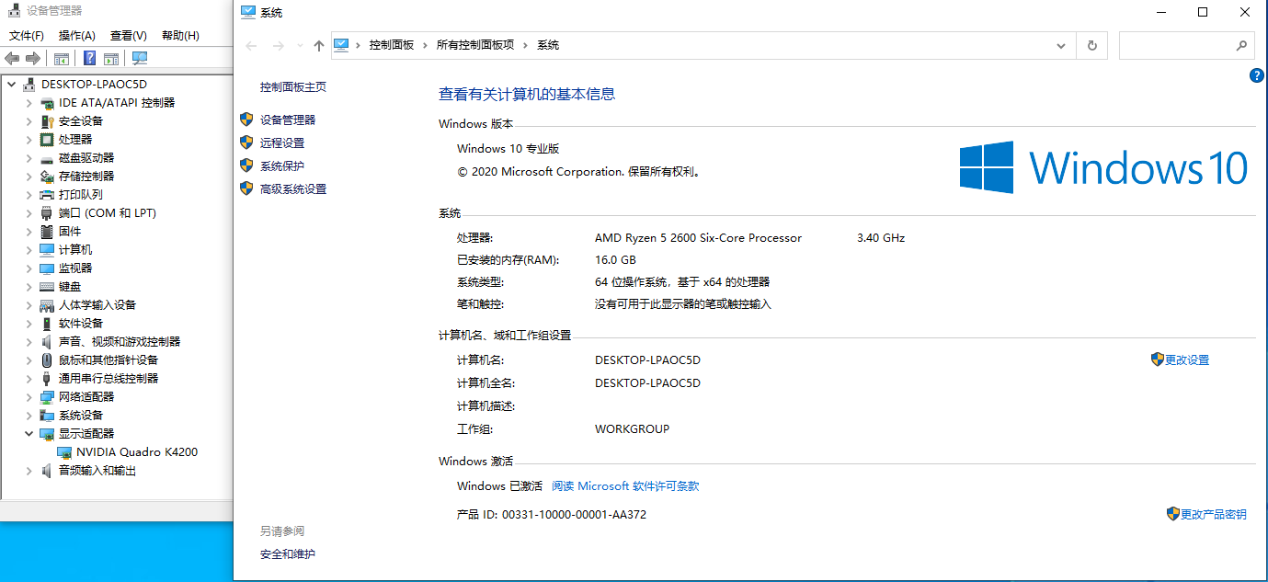Viewport: 1268px width, 582px height.
Task: Expand the 处理器 node arrow
Action: click(29, 139)
